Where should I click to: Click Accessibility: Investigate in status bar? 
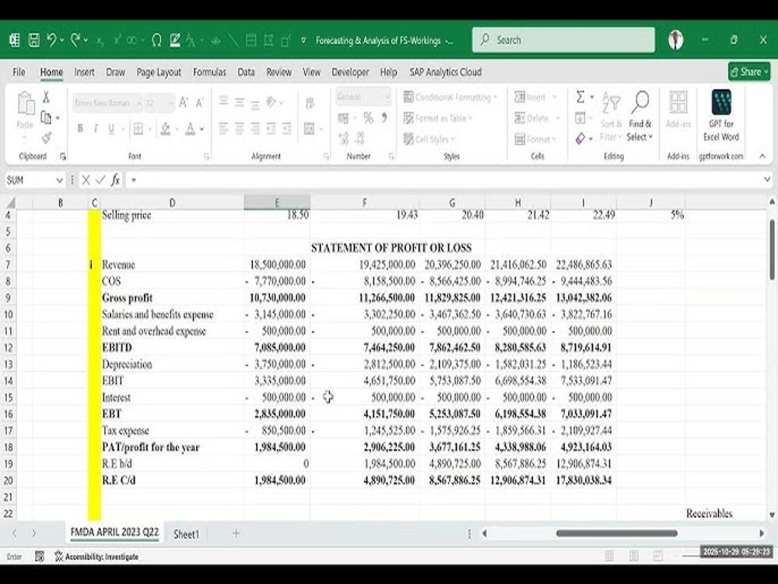[96, 557]
